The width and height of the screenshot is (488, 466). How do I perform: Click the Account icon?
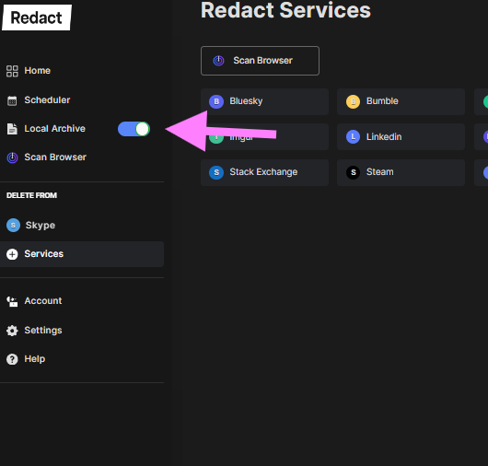coord(12,301)
